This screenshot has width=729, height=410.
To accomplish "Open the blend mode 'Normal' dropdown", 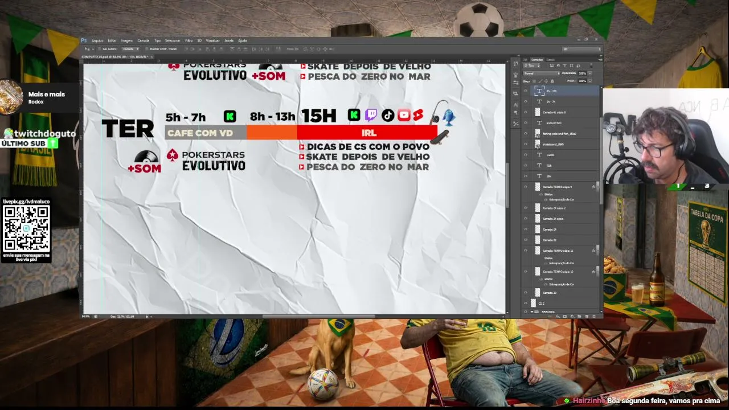I will pyautogui.click(x=542, y=73).
